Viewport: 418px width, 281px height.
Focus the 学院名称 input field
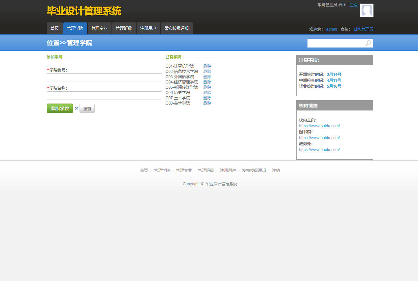pos(104,96)
